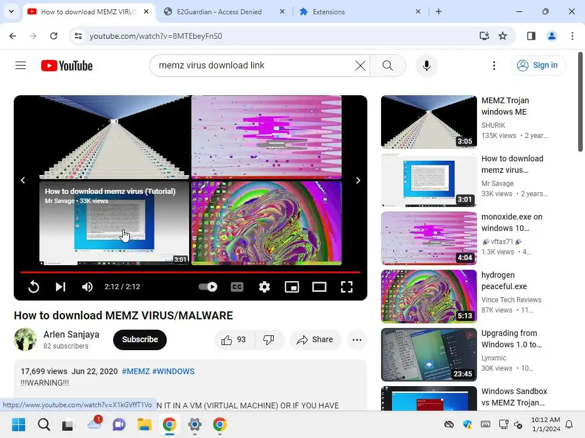The width and height of the screenshot is (585, 438).
Task: Toggle the autoplay switch
Action: 208,287
